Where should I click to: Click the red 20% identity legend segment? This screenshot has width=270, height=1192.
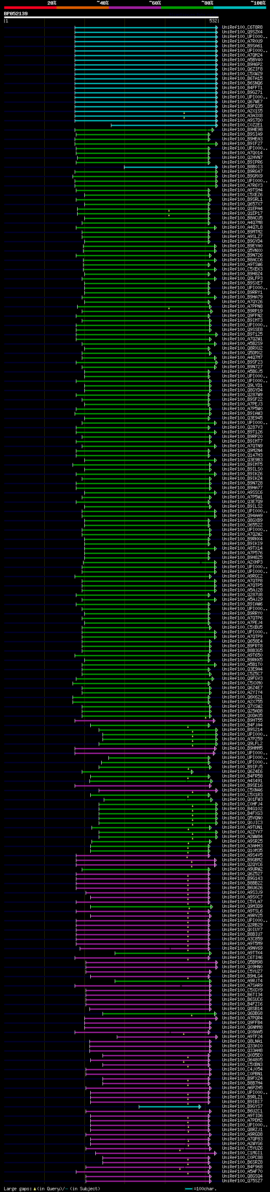point(30,8)
